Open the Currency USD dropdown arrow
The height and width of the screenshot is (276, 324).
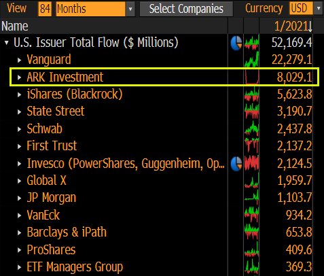pyautogui.click(x=319, y=9)
